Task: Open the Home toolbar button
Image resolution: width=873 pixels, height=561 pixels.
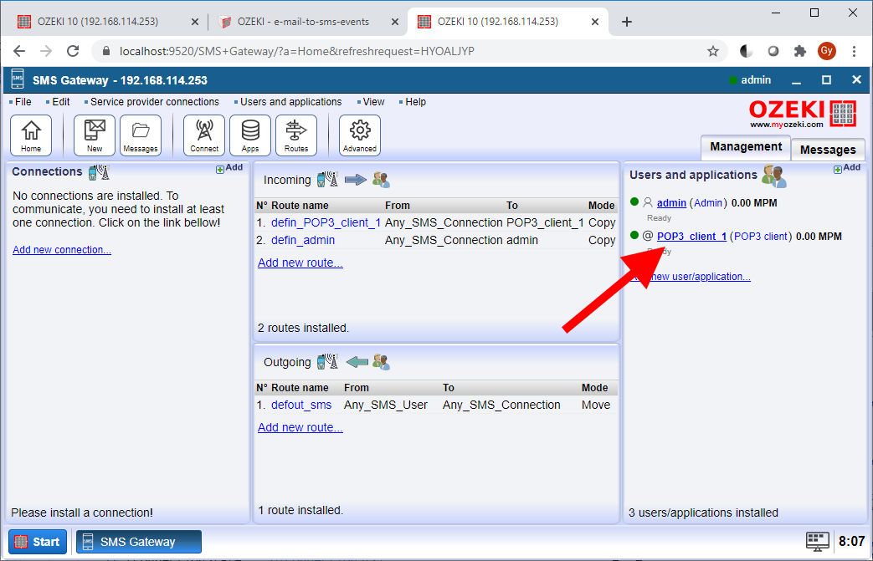Action: pos(31,135)
